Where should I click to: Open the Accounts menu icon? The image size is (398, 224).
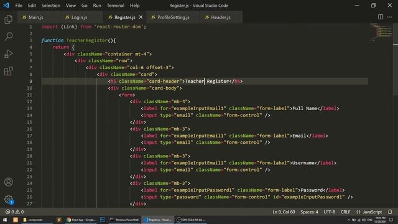8,182
